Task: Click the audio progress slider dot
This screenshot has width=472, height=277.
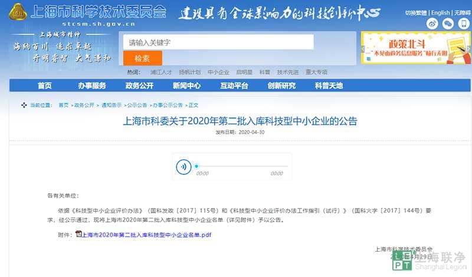Action: 196,166
